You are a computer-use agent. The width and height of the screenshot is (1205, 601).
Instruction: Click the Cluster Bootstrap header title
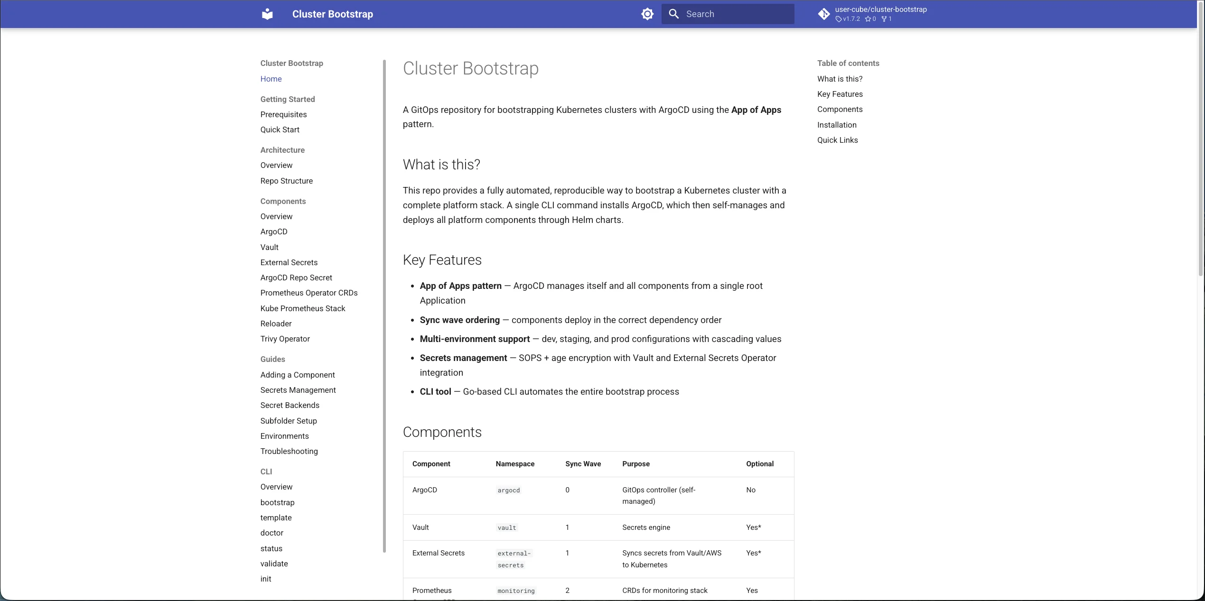tap(332, 14)
